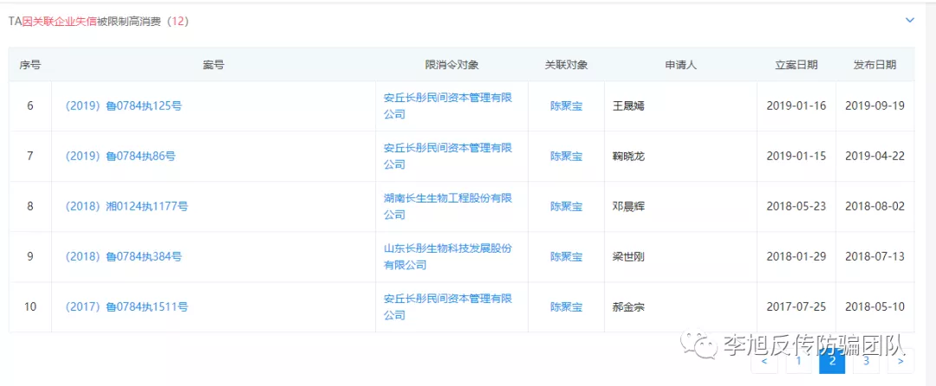Open case (2019)鲁0784执125号

pyautogui.click(x=124, y=106)
